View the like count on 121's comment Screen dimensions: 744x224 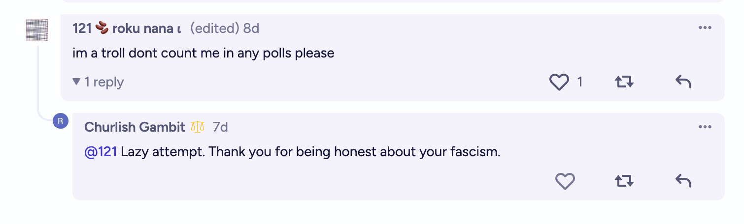[x=579, y=82]
